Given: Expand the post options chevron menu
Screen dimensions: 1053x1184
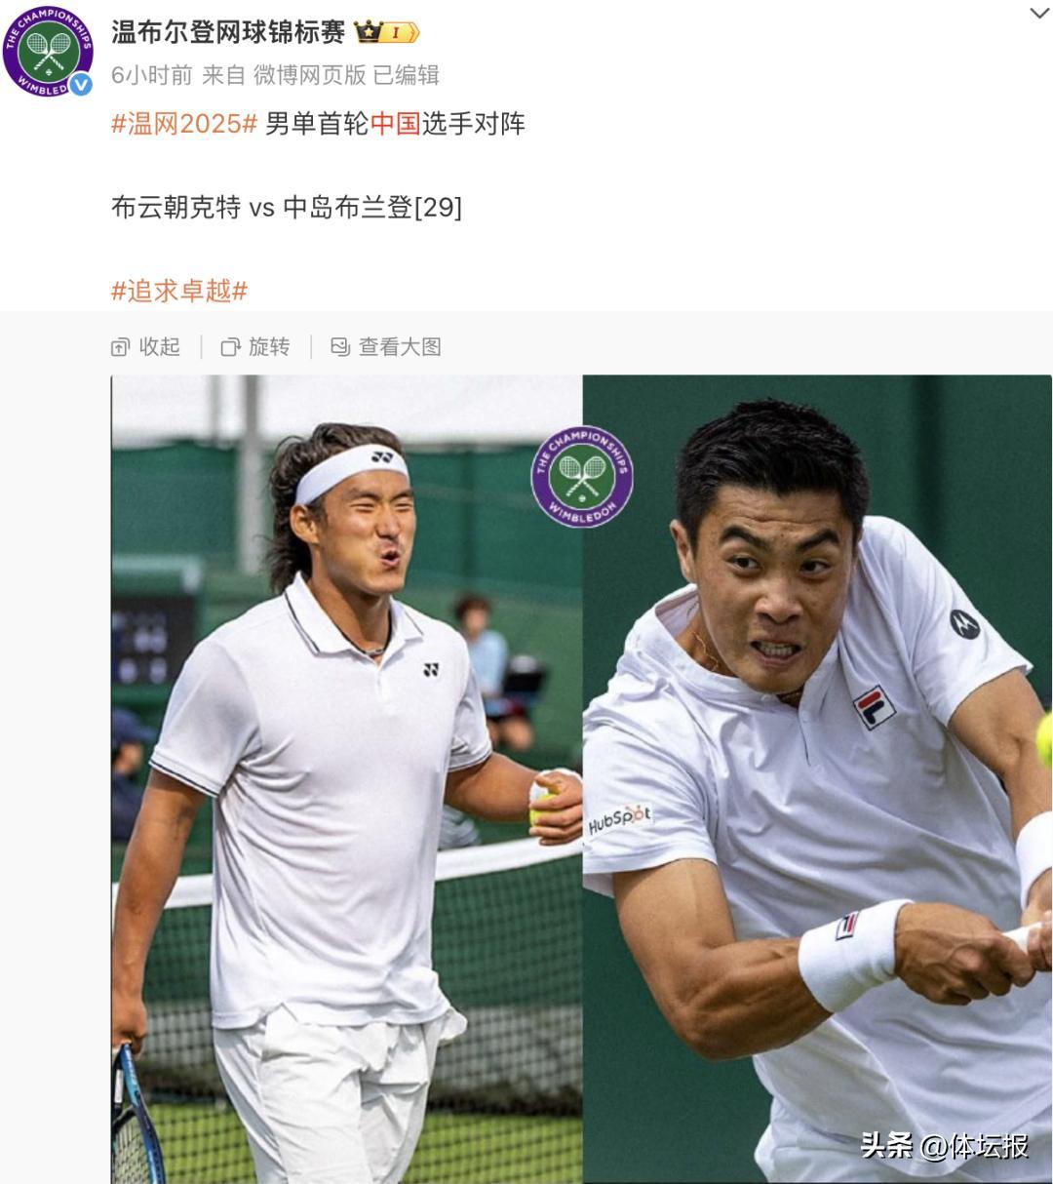Looking at the screenshot, I should (x=1039, y=14).
